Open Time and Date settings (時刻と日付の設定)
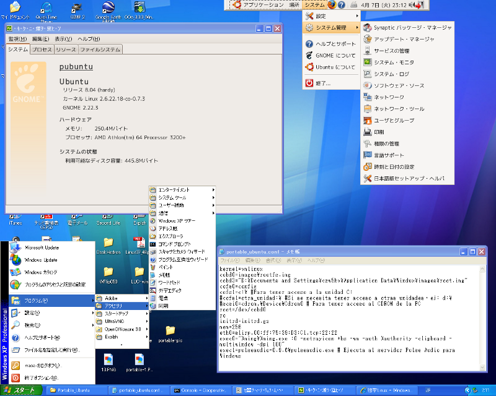The height and width of the screenshot is (396, 496). pyautogui.click(x=407, y=167)
